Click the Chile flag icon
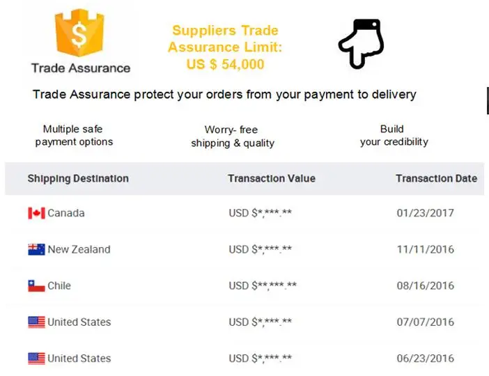 (36, 285)
